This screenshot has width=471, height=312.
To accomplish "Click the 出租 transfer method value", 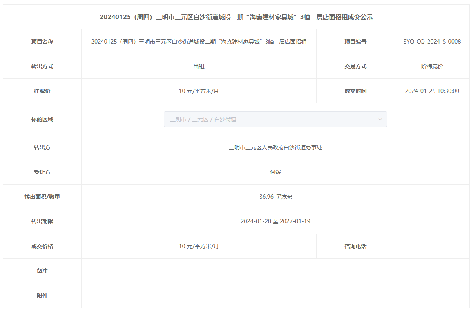I will pyautogui.click(x=199, y=66).
